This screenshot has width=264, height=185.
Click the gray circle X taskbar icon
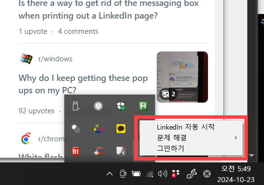pos(207,174)
